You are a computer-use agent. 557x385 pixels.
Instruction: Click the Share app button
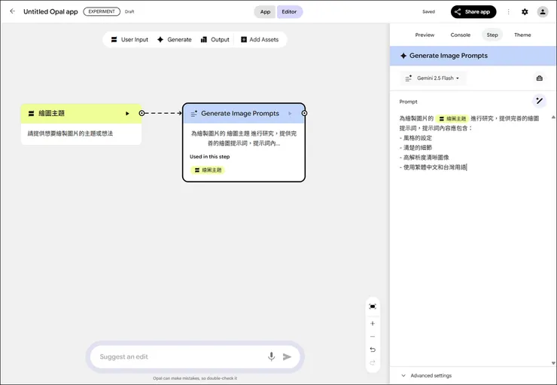pos(473,12)
